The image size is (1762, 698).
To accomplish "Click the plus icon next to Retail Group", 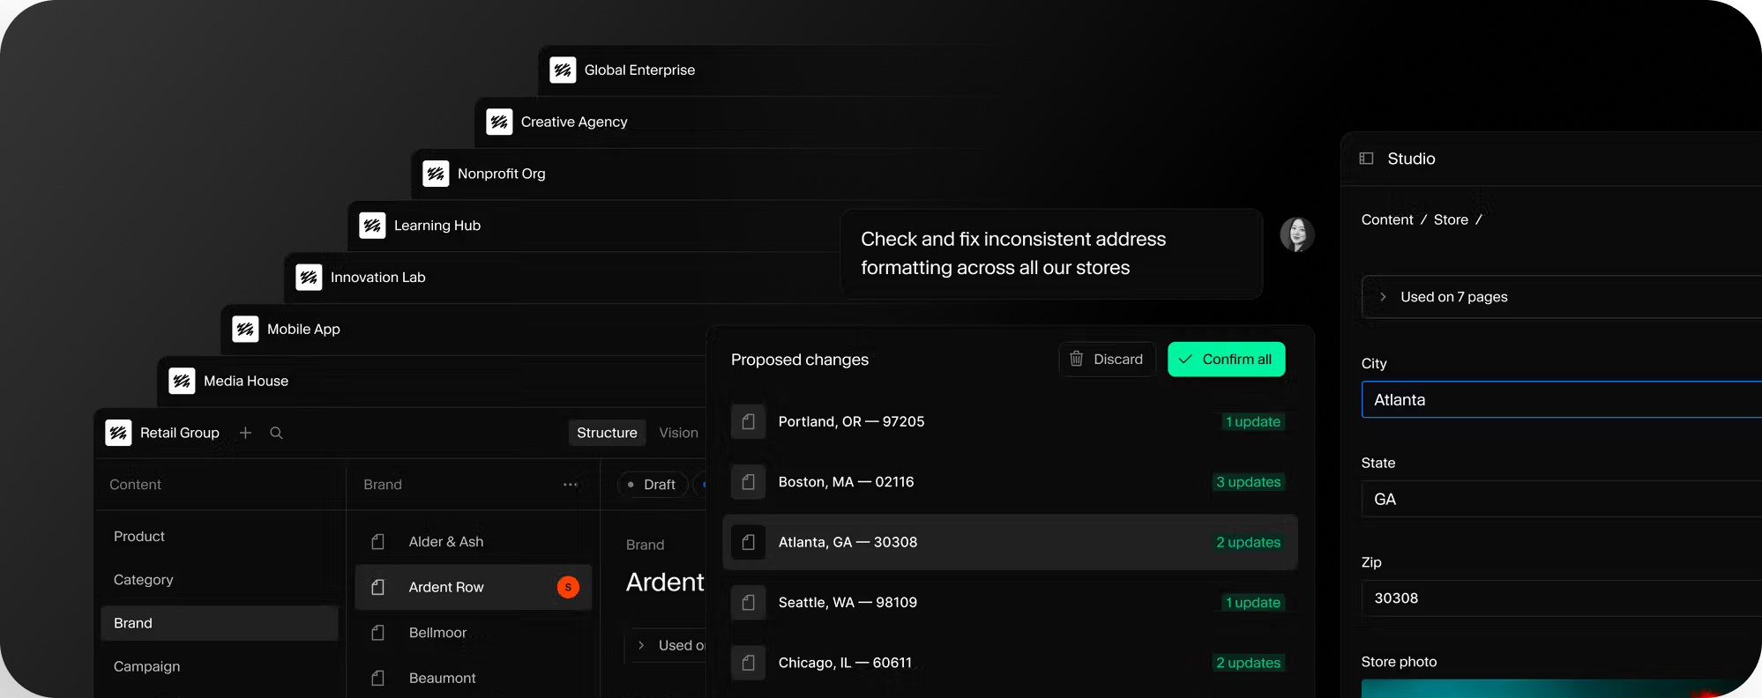I will click(x=246, y=433).
